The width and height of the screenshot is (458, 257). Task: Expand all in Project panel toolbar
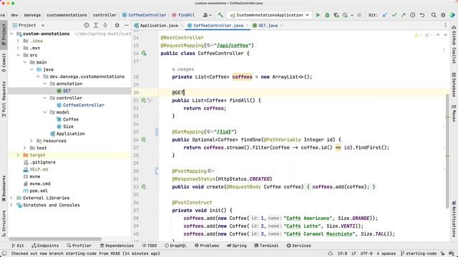(x=96, y=26)
